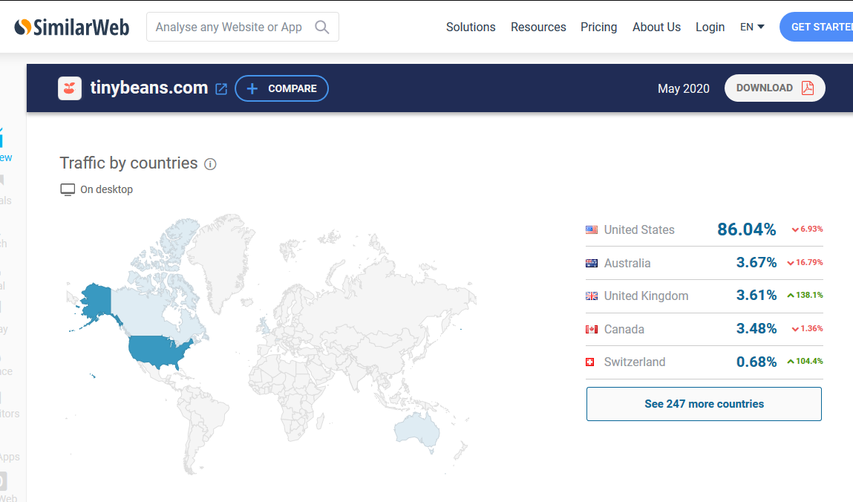This screenshot has height=502, width=853.
Task: Click the info icon beside Traffic by countries
Action: point(210,163)
